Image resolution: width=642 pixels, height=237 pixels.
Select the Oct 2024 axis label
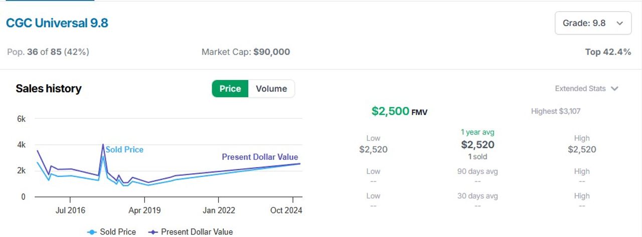click(x=286, y=210)
